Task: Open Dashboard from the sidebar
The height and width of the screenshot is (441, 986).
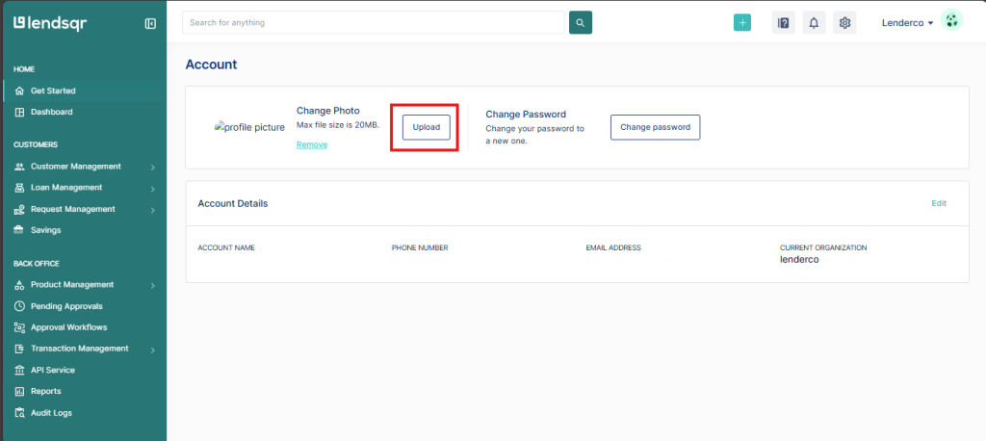Action: coord(51,112)
